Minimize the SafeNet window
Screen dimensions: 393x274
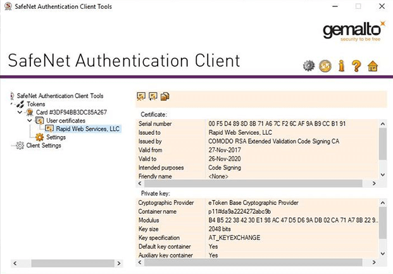point(335,6)
